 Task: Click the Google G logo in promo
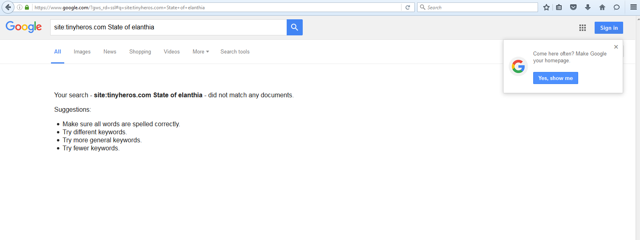point(518,66)
